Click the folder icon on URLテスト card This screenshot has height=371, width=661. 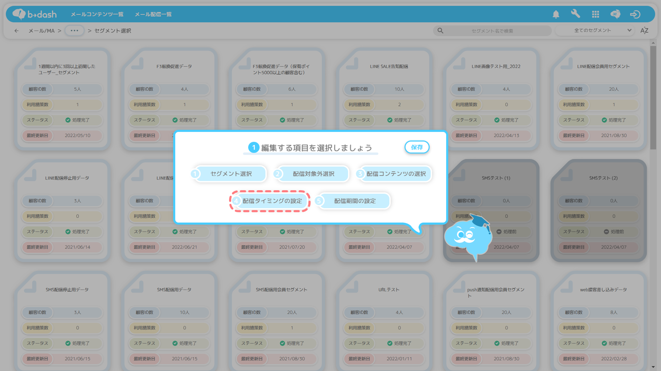[x=352, y=287]
